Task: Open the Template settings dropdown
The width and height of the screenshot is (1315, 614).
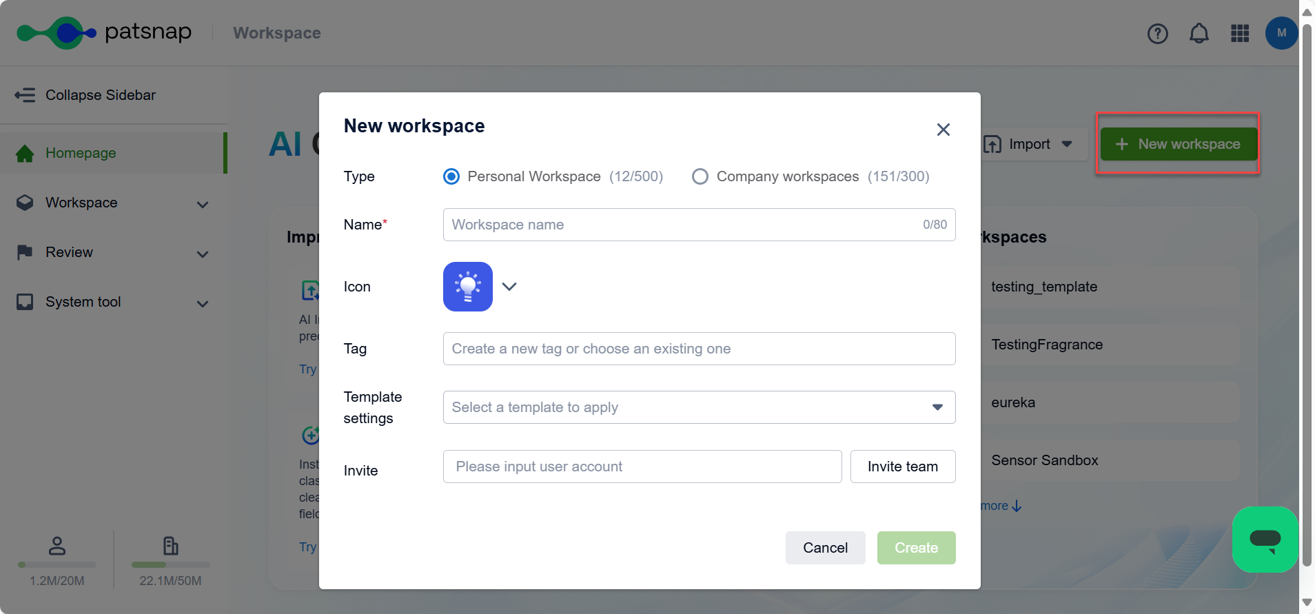Action: tap(699, 407)
